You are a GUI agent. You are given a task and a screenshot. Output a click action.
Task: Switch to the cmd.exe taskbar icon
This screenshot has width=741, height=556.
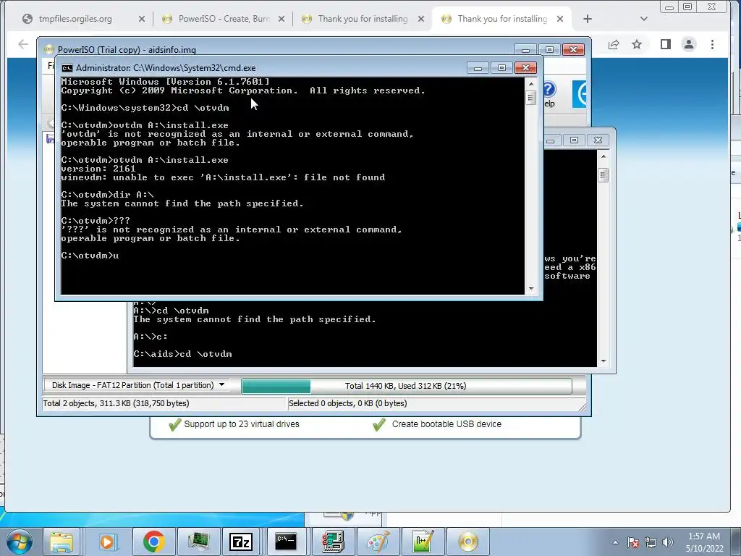click(x=285, y=542)
